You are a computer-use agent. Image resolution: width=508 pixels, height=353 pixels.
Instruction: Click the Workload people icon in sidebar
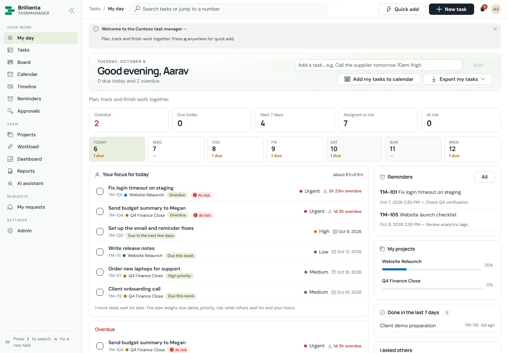click(10, 147)
